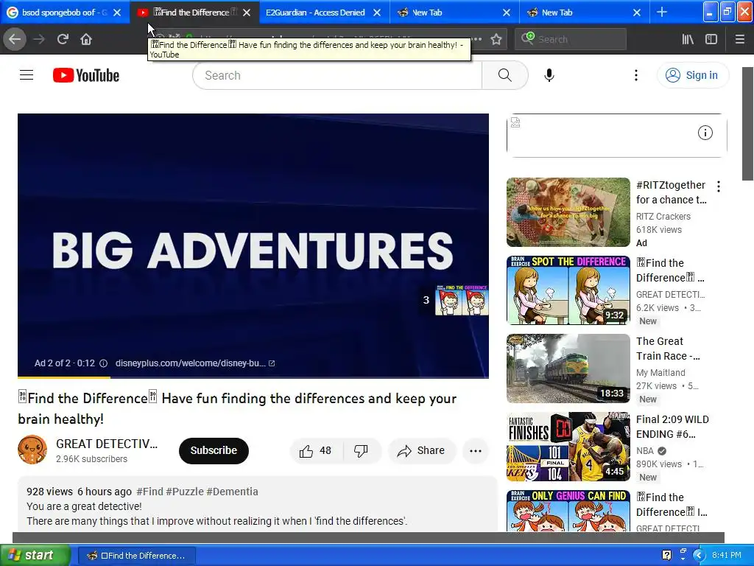The height and width of the screenshot is (566, 754).
Task: Click the #Puzzle hashtag
Action: click(x=185, y=492)
